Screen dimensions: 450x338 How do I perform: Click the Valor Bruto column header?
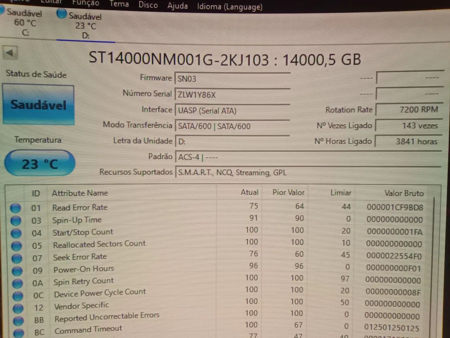[x=404, y=193]
